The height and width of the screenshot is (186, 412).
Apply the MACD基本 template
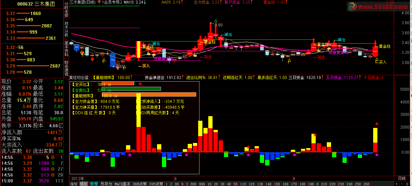[x=122, y=184]
